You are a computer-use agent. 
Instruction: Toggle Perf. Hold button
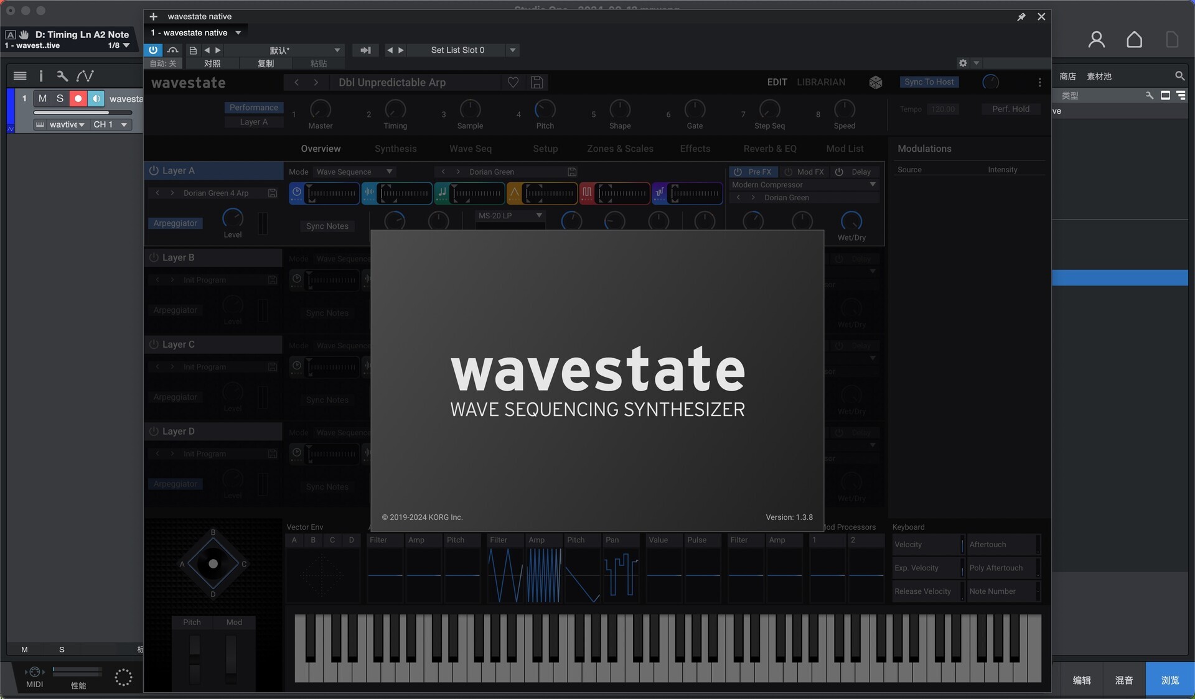point(1011,109)
